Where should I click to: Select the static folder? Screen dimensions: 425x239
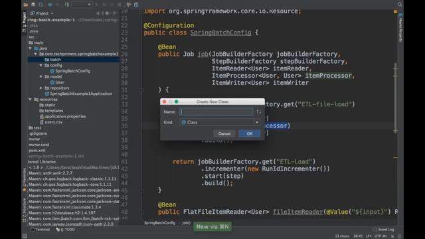(x=50, y=105)
